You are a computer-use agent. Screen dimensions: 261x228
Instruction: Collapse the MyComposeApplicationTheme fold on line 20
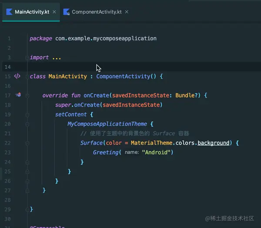coord(27,124)
